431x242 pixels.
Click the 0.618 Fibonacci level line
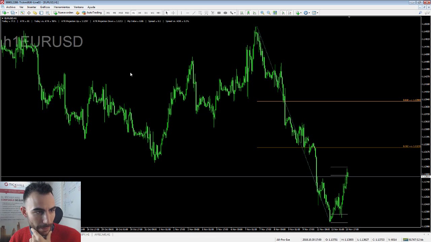(x=339, y=101)
